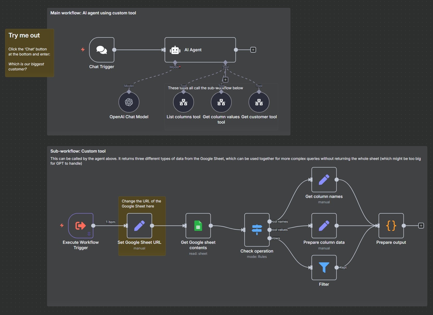This screenshot has width=433, height=315.
Task: Click the List columns tool node
Action: (183, 102)
